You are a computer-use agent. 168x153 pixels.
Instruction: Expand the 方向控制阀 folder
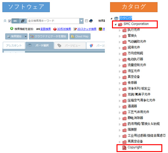pos(120,54)
